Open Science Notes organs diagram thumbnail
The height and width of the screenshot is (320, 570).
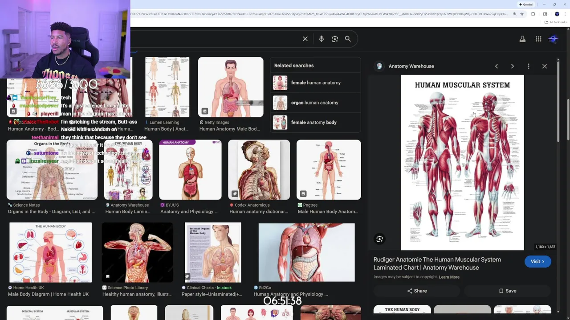52,170
